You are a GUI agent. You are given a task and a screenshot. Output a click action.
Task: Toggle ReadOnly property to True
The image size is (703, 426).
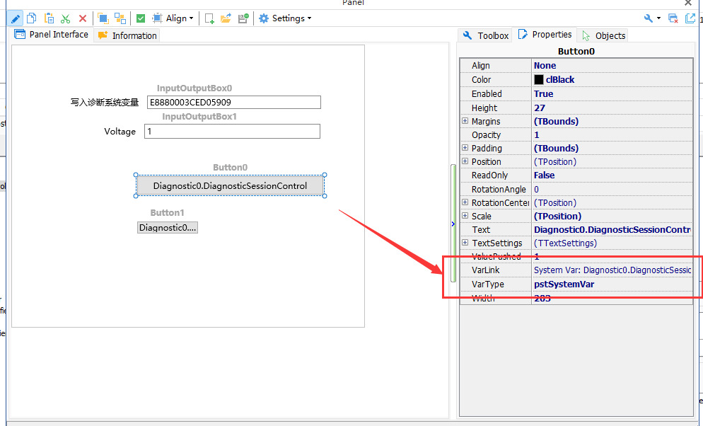point(544,175)
